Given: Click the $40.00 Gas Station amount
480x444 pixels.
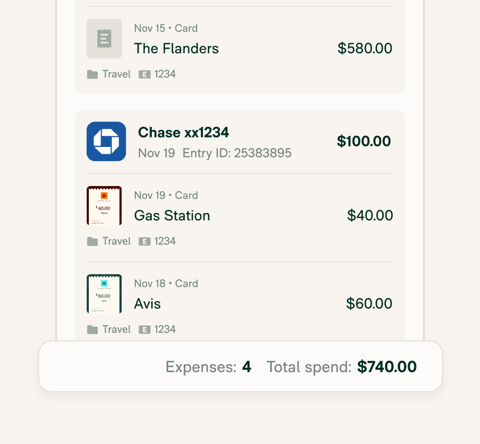Looking at the screenshot, I should tap(370, 216).
